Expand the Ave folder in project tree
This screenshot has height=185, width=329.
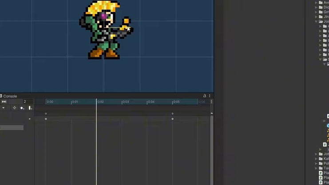pos(316,3)
